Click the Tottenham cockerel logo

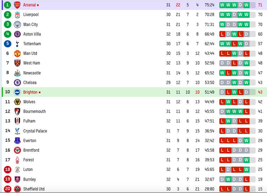(17, 44)
